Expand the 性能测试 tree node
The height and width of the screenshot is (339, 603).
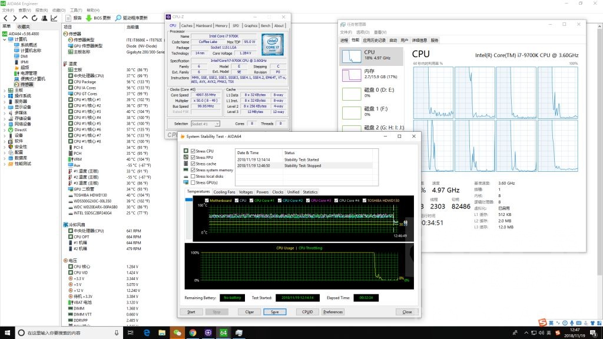point(5,164)
